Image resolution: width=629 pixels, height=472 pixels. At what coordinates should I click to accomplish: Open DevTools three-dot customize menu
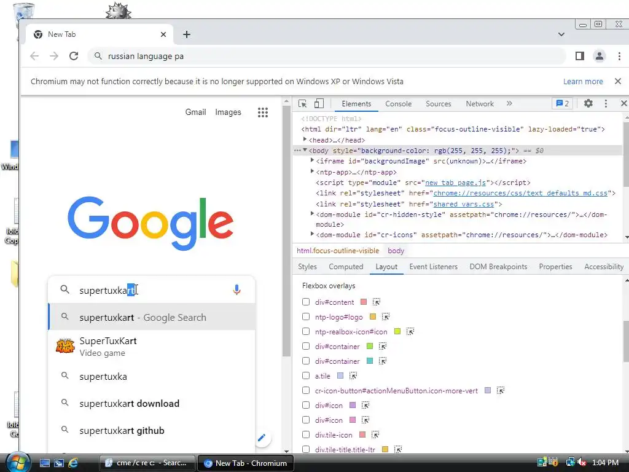(x=606, y=103)
